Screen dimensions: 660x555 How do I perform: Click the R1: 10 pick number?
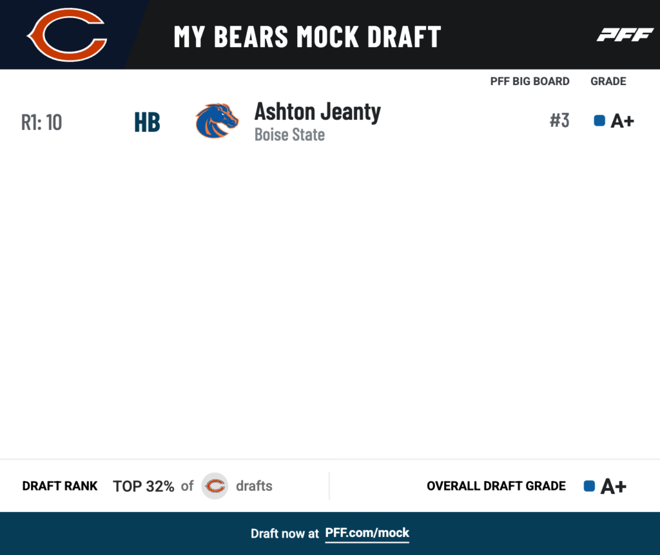(42, 122)
